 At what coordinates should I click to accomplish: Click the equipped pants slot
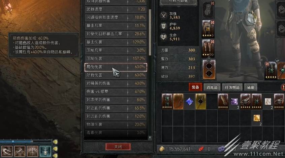[x=208, y=29]
